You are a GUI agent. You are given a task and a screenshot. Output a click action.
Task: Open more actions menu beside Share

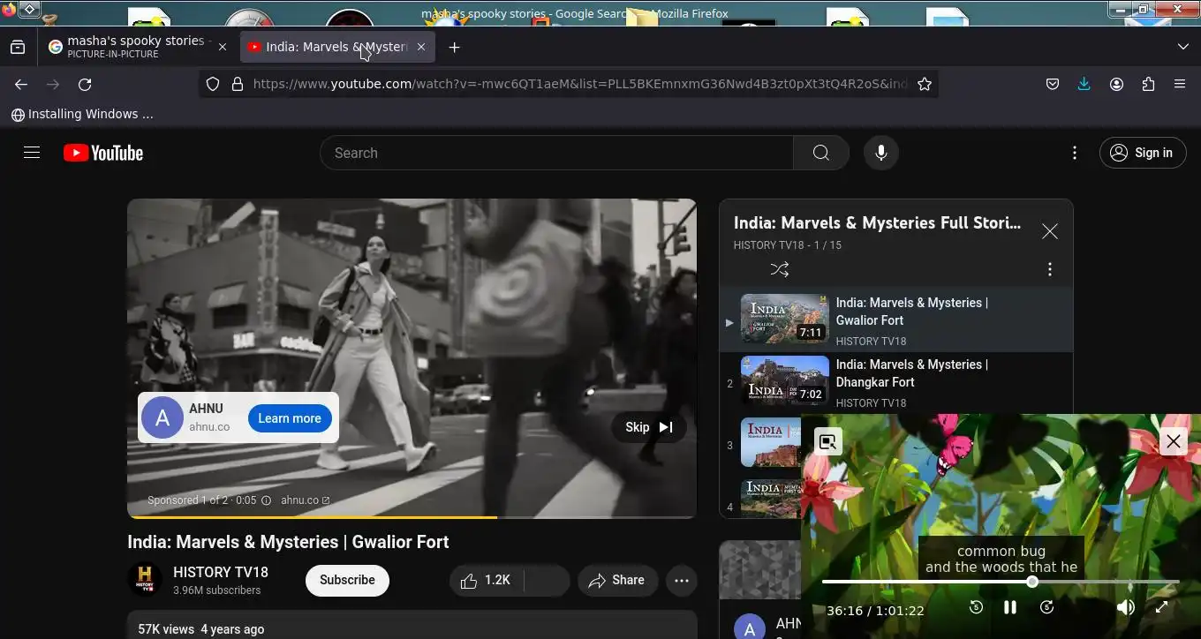click(x=682, y=580)
